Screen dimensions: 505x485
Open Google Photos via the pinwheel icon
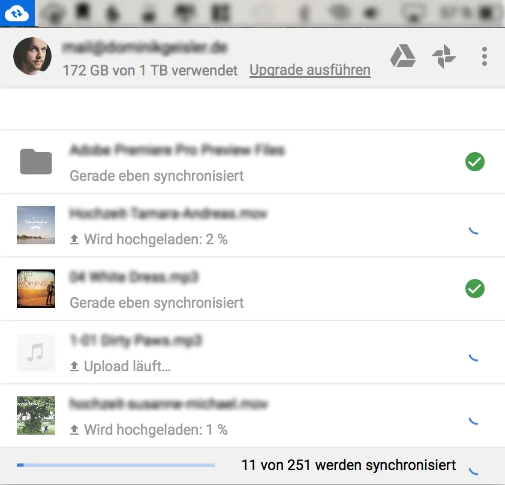(443, 56)
